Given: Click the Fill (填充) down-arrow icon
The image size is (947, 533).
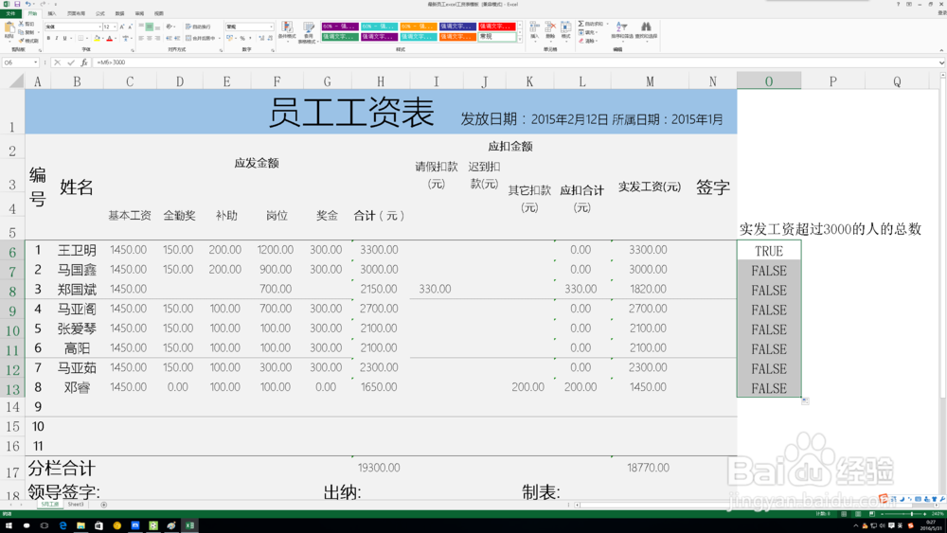Looking at the screenshot, I should 581,32.
